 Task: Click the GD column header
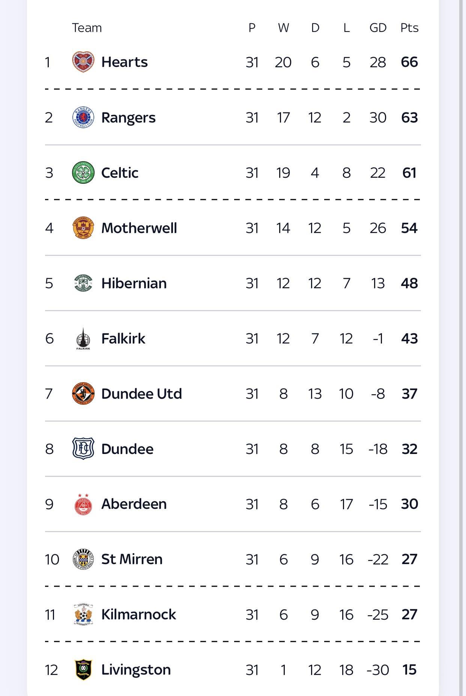pyautogui.click(x=377, y=28)
